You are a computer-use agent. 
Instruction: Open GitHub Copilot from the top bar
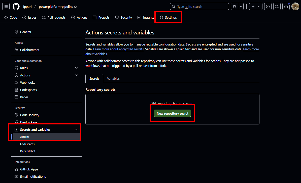(234, 6)
